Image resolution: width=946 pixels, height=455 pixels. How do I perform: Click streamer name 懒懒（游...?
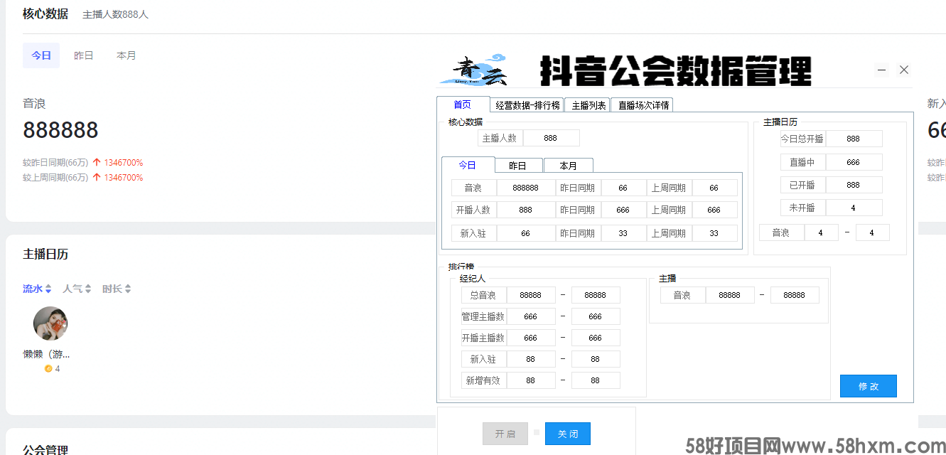click(x=46, y=354)
